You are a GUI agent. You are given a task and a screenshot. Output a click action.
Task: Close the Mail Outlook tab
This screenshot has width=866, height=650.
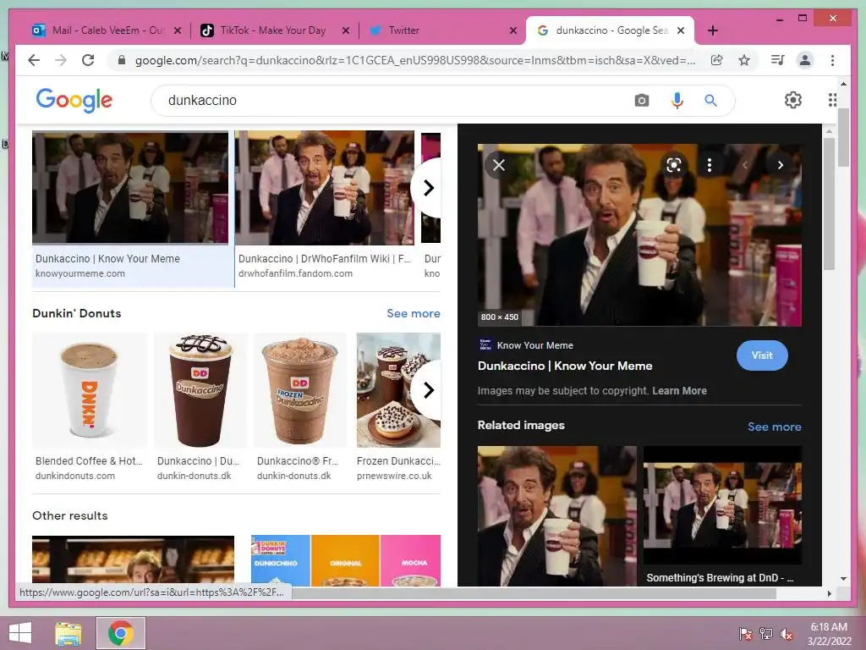(x=178, y=30)
